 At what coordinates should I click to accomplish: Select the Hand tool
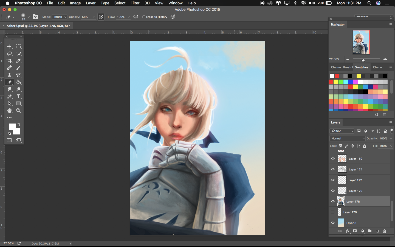point(9,111)
